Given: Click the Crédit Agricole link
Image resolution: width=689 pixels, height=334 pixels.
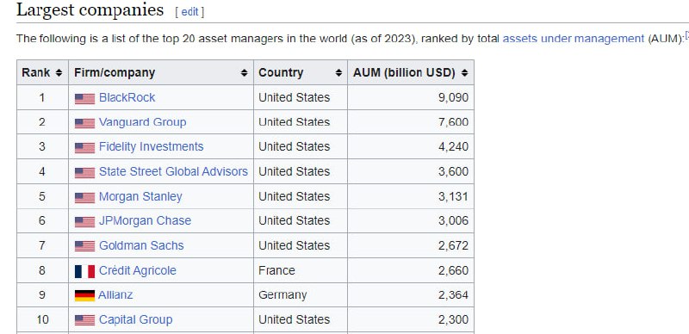Looking at the screenshot, I should (138, 270).
